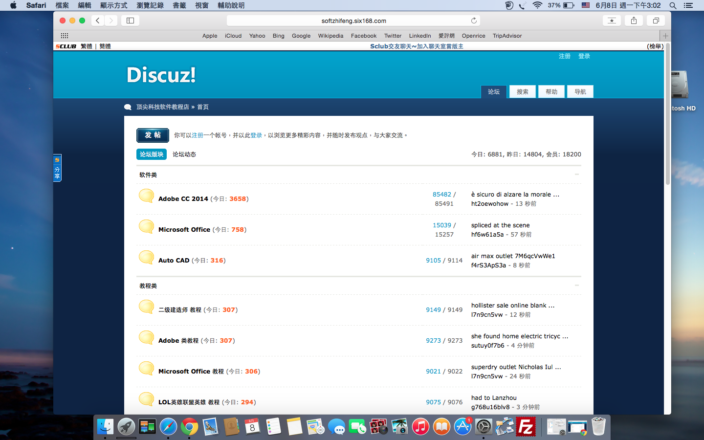Show all tabs overview button
The image size is (704, 440).
(x=656, y=21)
